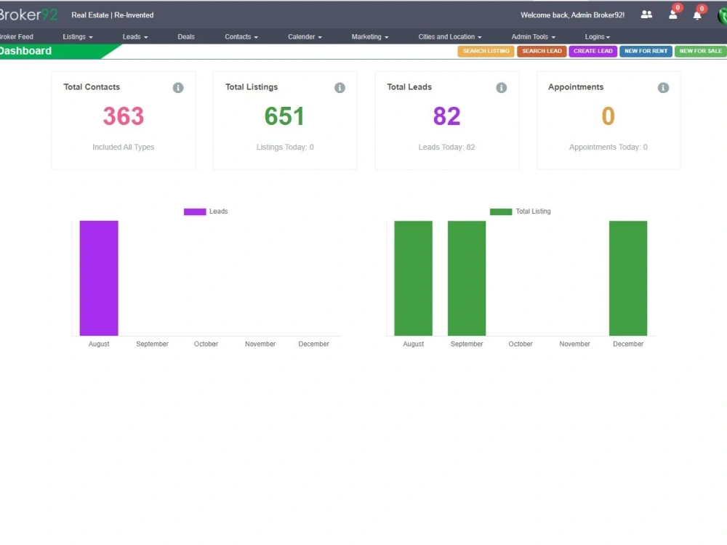727x545 pixels.
Task: Expand the Logins menu
Action: [x=597, y=36]
